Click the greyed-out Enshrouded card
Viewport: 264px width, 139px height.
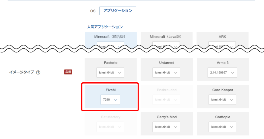coord(167,97)
